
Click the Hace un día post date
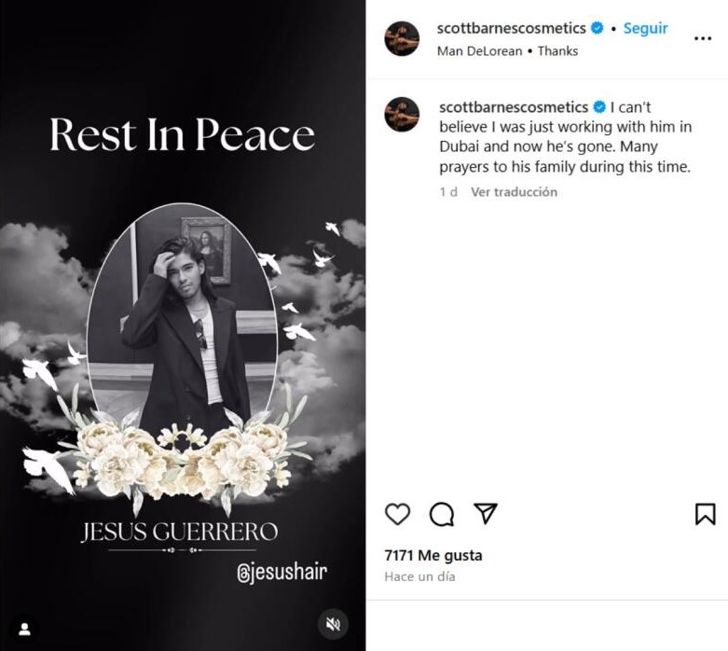[x=419, y=576]
